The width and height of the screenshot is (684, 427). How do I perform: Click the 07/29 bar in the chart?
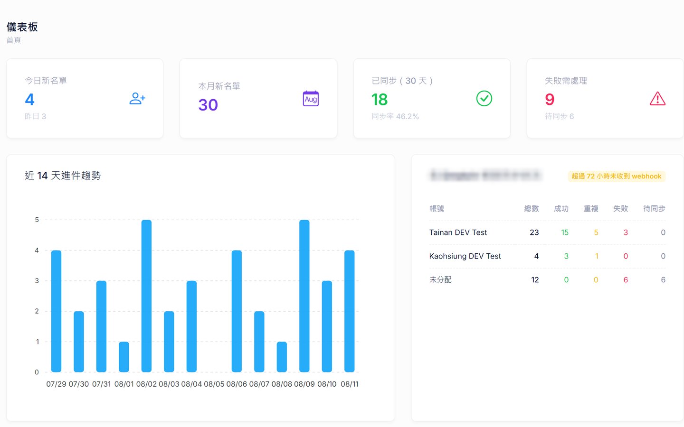[56, 311]
